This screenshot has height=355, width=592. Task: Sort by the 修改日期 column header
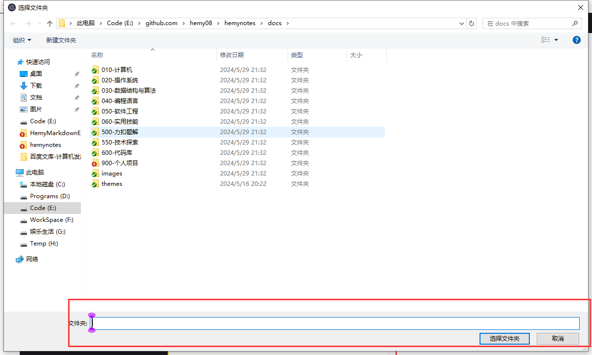pos(232,55)
